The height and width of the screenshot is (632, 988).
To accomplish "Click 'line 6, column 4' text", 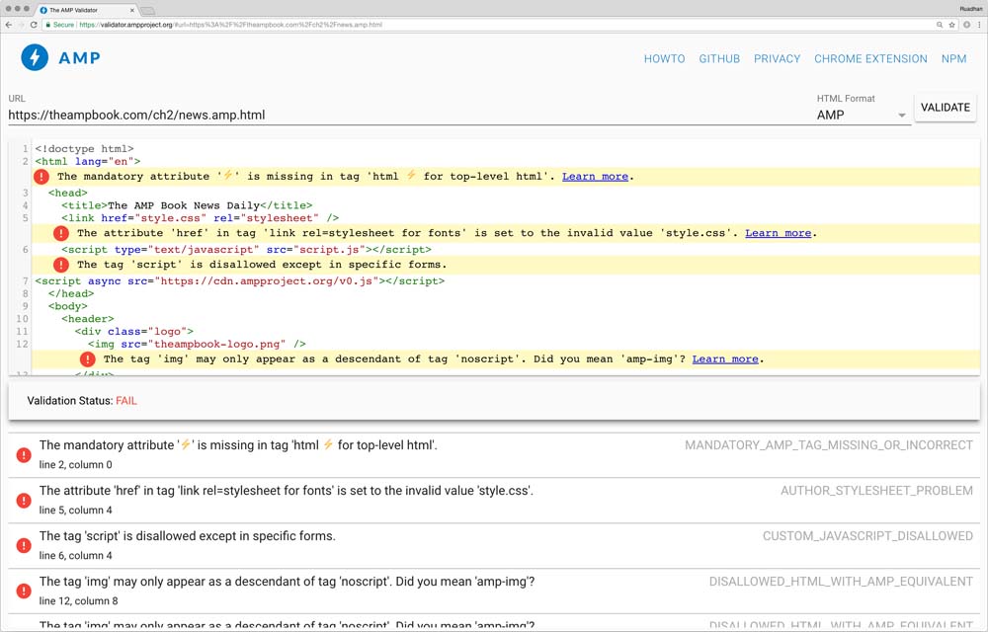I will pyautogui.click(x=76, y=555).
